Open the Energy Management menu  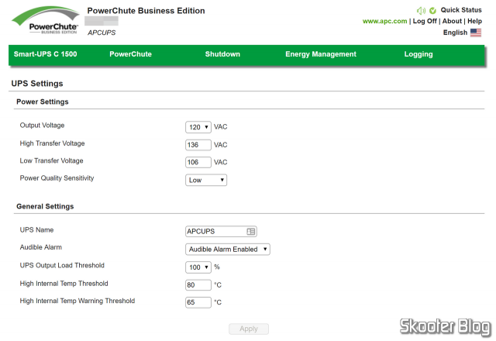[x=321, y=54]
